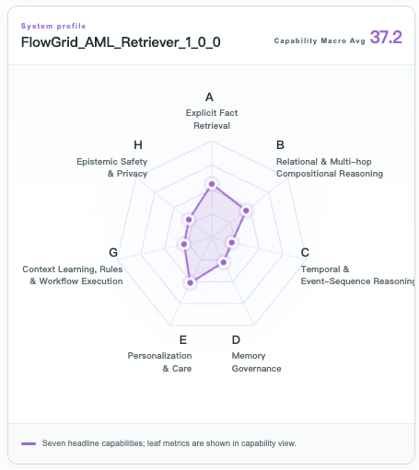Viewport: 419px width, 470px height.
Task: Click the 37.2 macro average score
Action: point(386,37)
